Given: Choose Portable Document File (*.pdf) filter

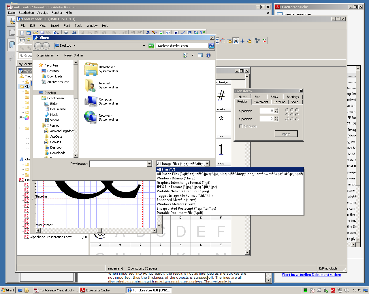Looking at the screenshot, I should pos(230,213).
